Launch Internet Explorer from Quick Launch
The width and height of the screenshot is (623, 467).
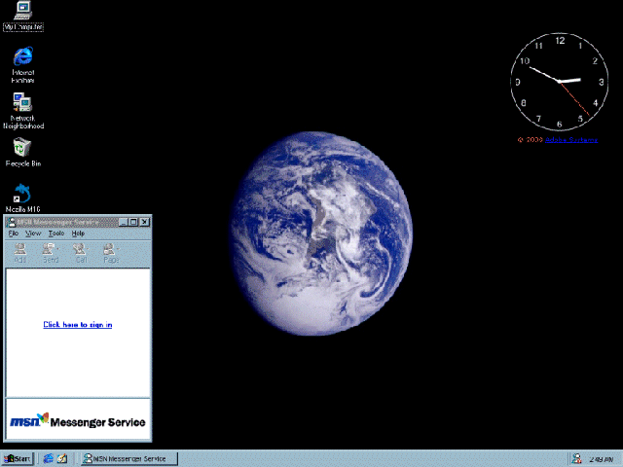pos(48,458)
